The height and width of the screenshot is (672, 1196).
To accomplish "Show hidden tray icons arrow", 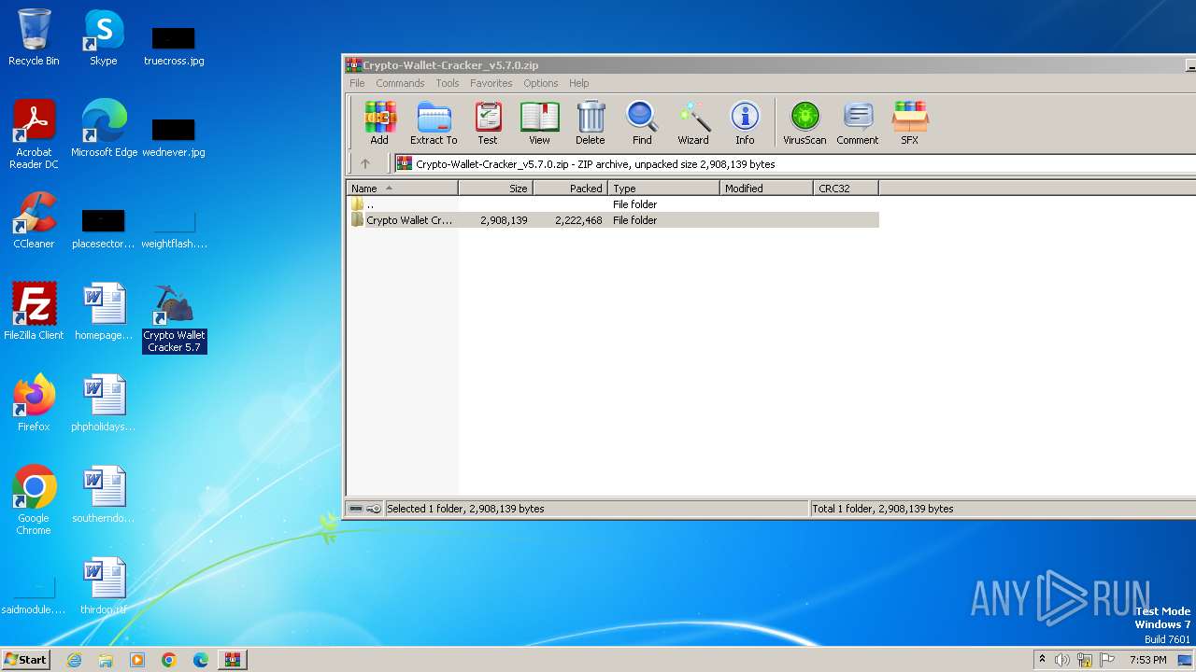I will click(x=1042, y=660).
